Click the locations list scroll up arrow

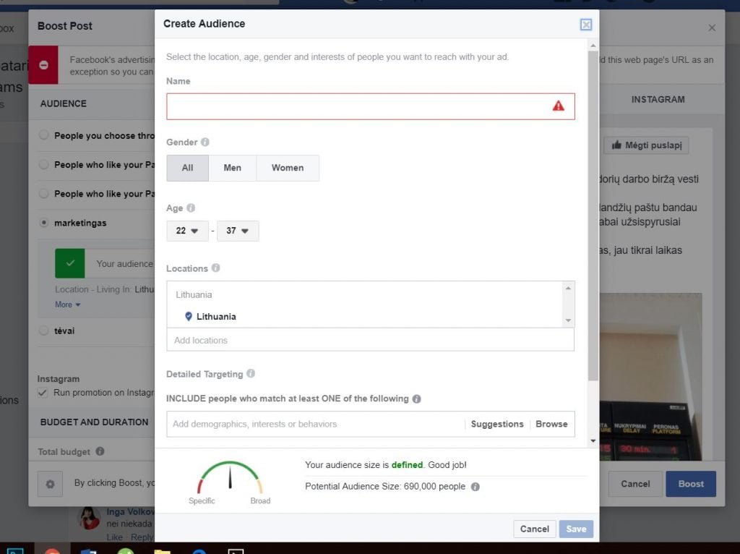point(568,288)
